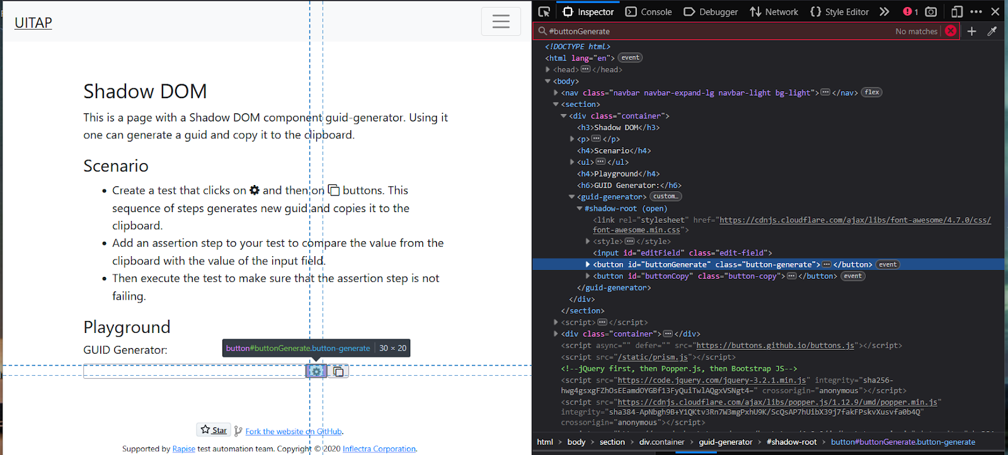Open the DevTools three-dots options menu
The image size is (1008, 455).
click(x=976, y=11)
